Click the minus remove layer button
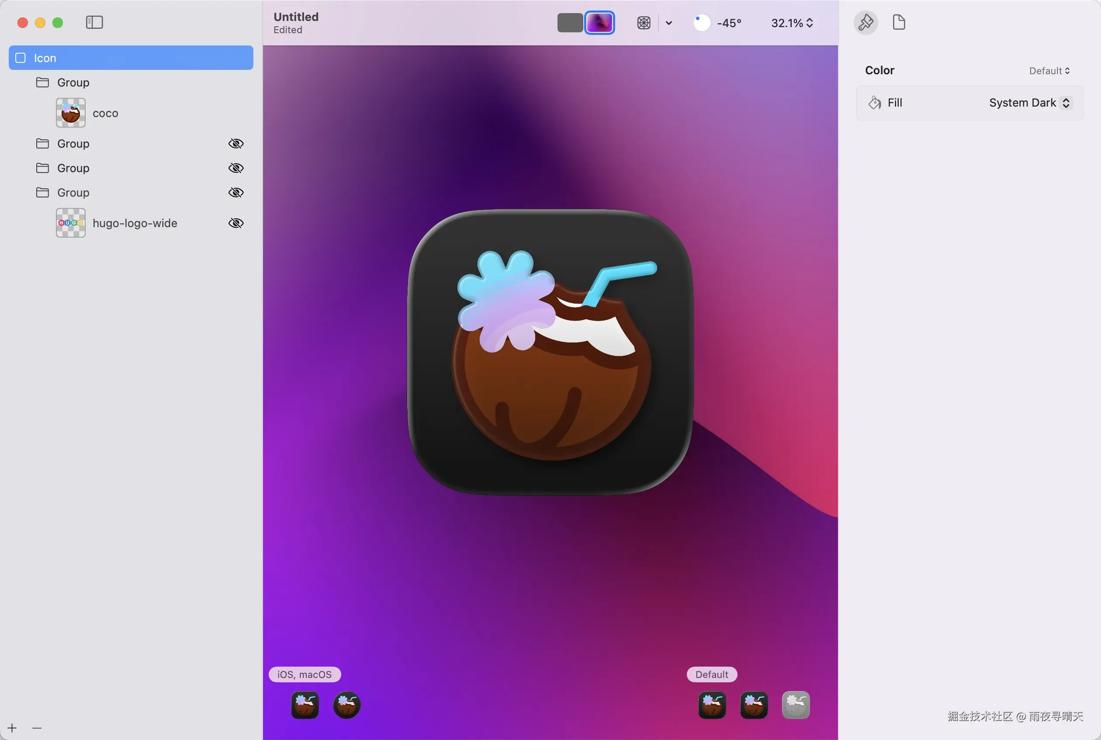This screenshot has height=740, width=1101. 37,728
